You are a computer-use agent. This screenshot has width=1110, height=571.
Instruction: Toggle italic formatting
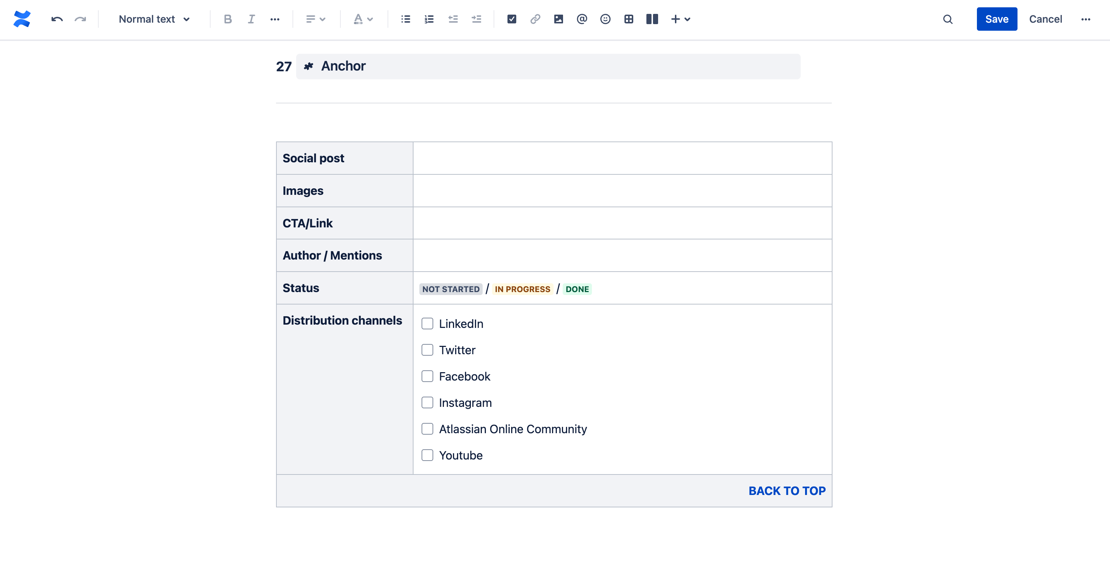(251, 19)
